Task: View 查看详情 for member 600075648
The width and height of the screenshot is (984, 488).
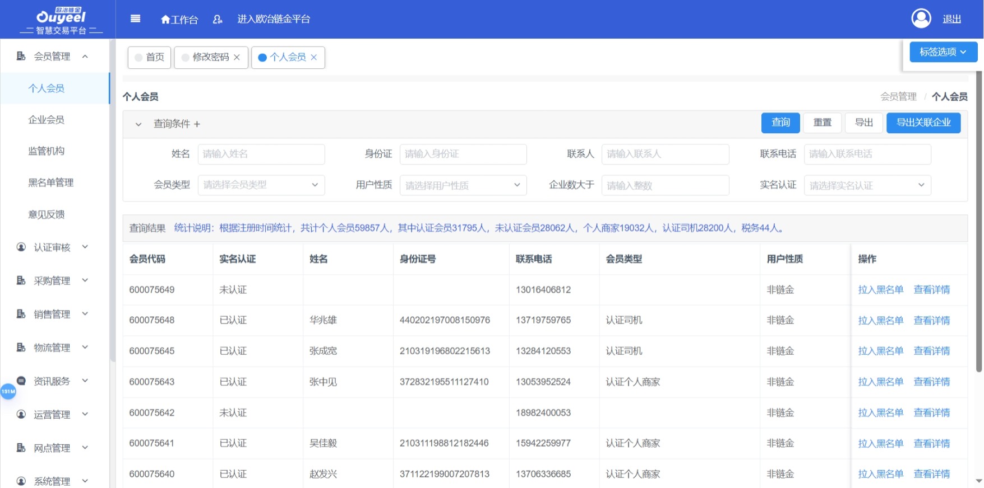Action: tap(932, 321)
